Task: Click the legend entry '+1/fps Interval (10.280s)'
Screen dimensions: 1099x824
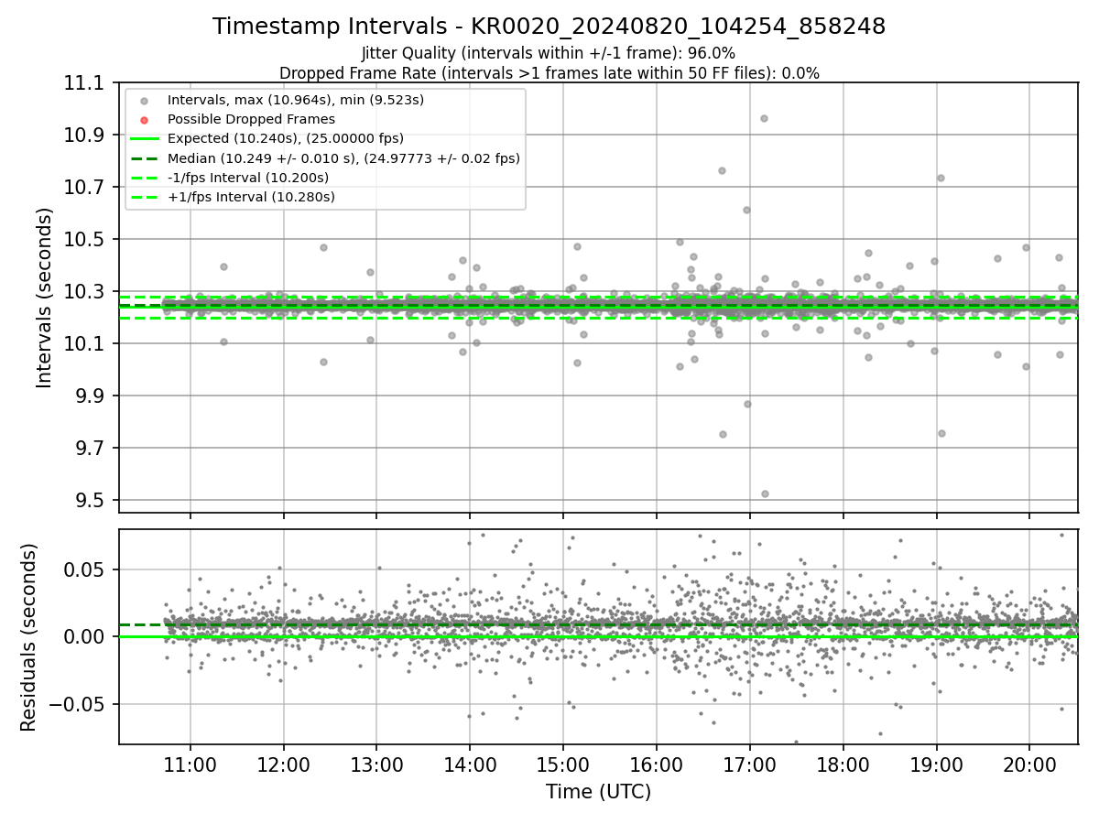Action: tap(251, 197)
